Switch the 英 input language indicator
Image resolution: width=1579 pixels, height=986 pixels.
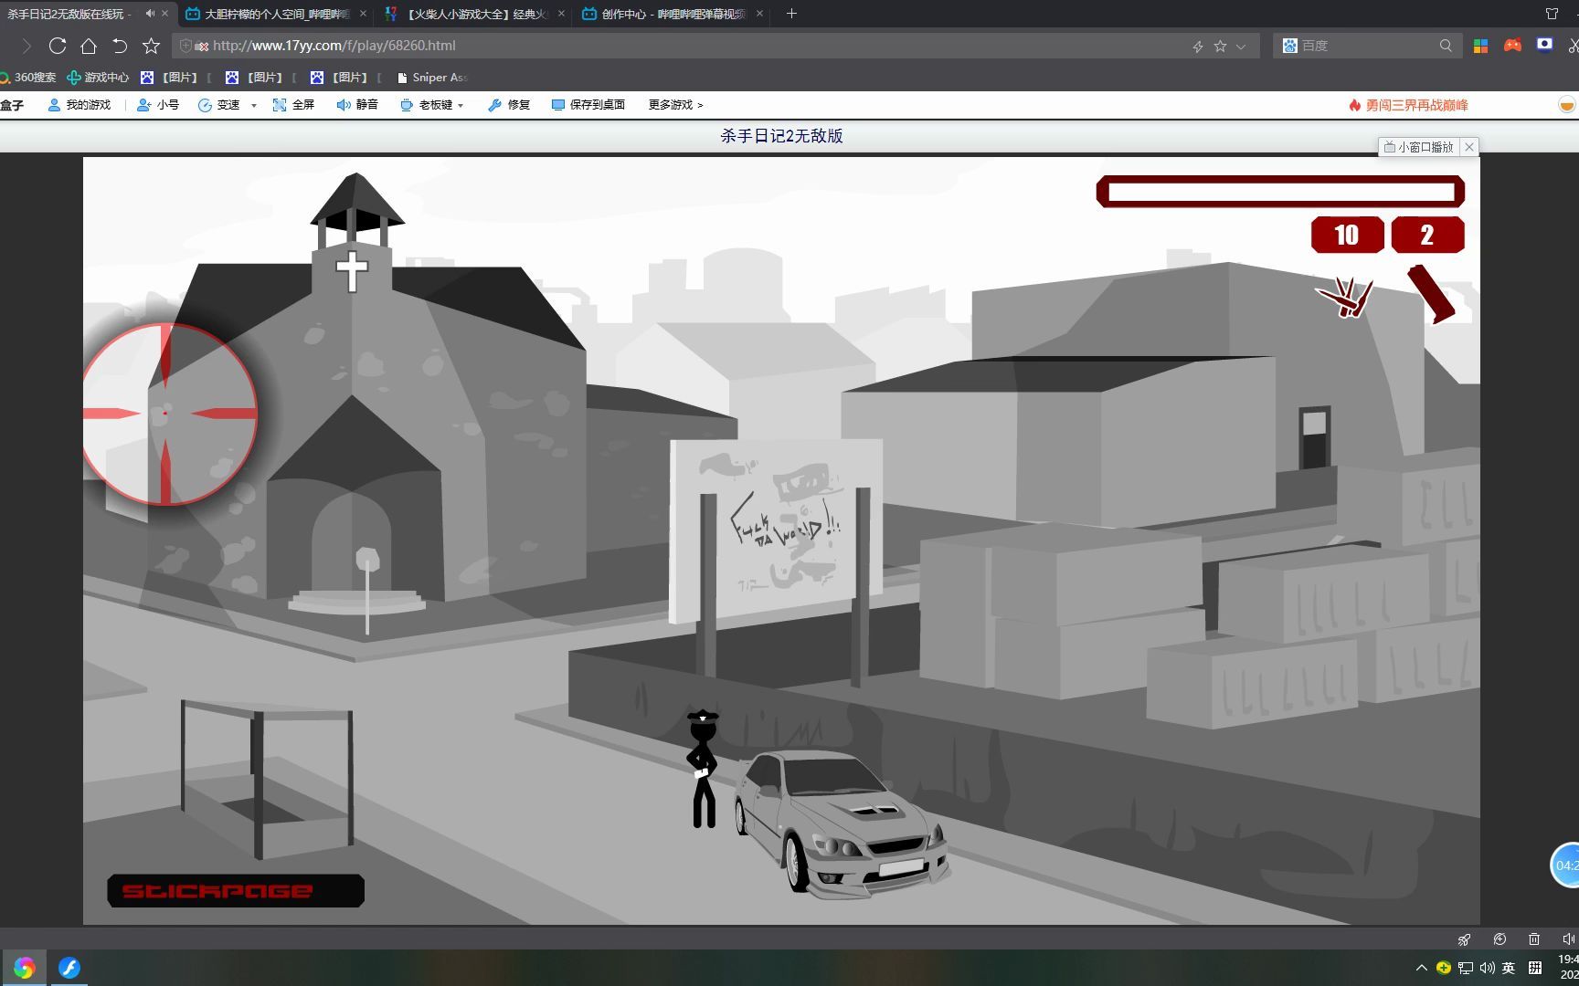(x=1509, y=968)
